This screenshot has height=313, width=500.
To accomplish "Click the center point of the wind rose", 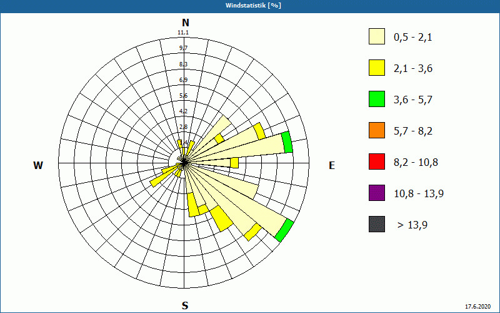I will click(x=184, y=163).
